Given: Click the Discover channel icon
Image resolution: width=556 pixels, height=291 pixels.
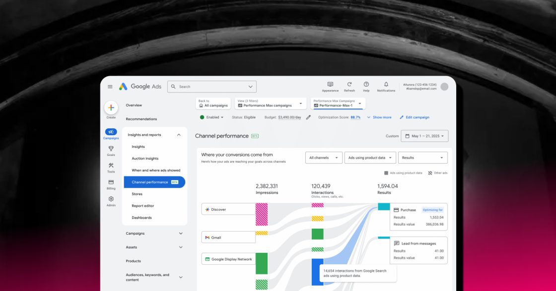Looking at the screenshot, I should tap(208, 209).
